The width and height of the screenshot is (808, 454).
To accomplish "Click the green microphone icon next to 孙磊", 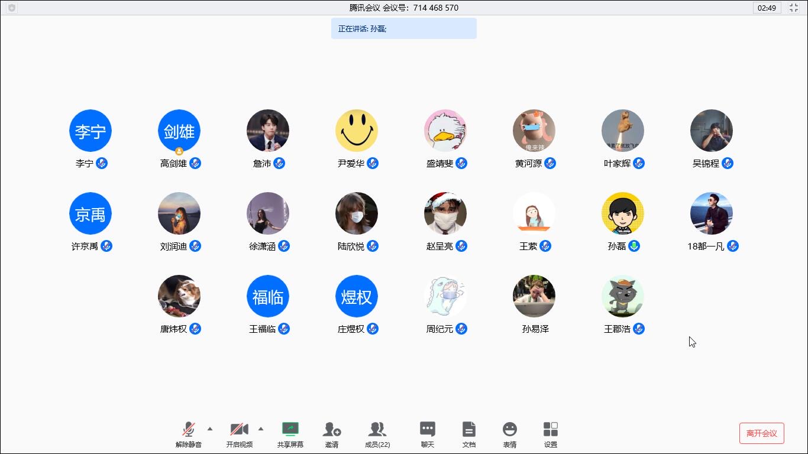I will tap(634, 246).
